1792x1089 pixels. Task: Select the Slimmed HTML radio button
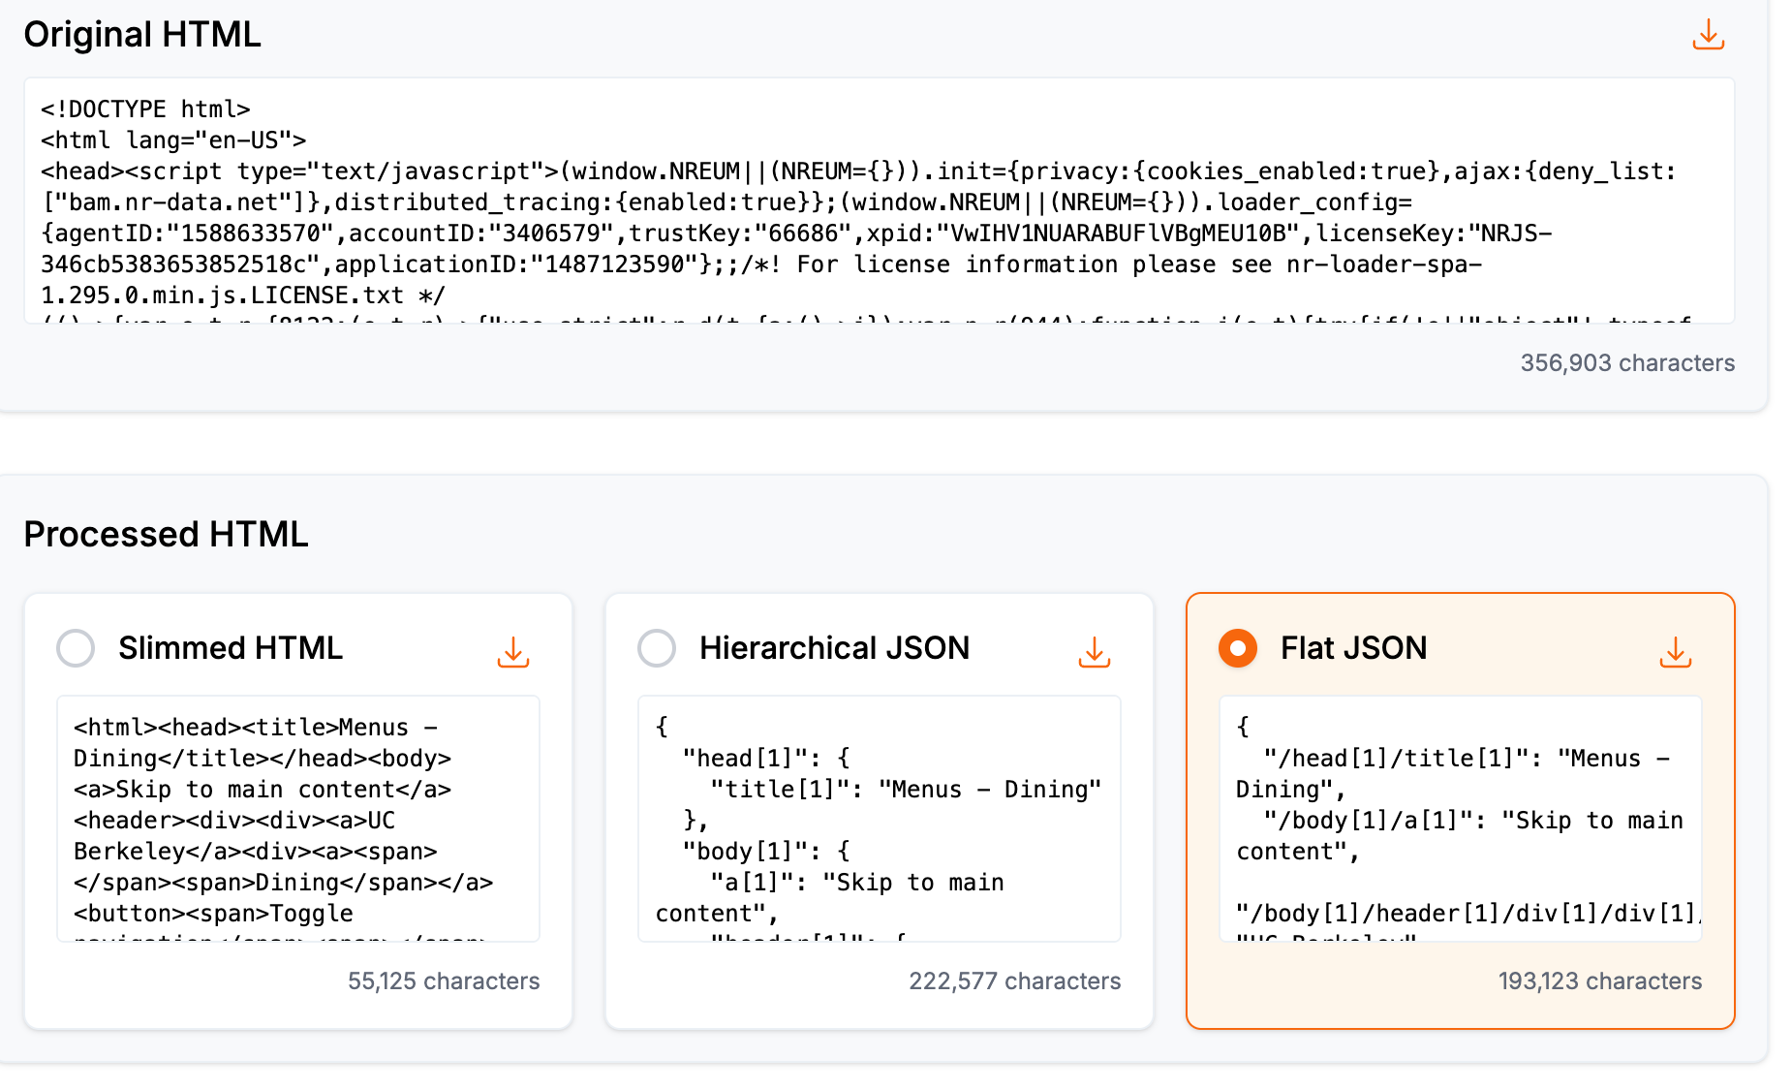(x=76, y=648)
